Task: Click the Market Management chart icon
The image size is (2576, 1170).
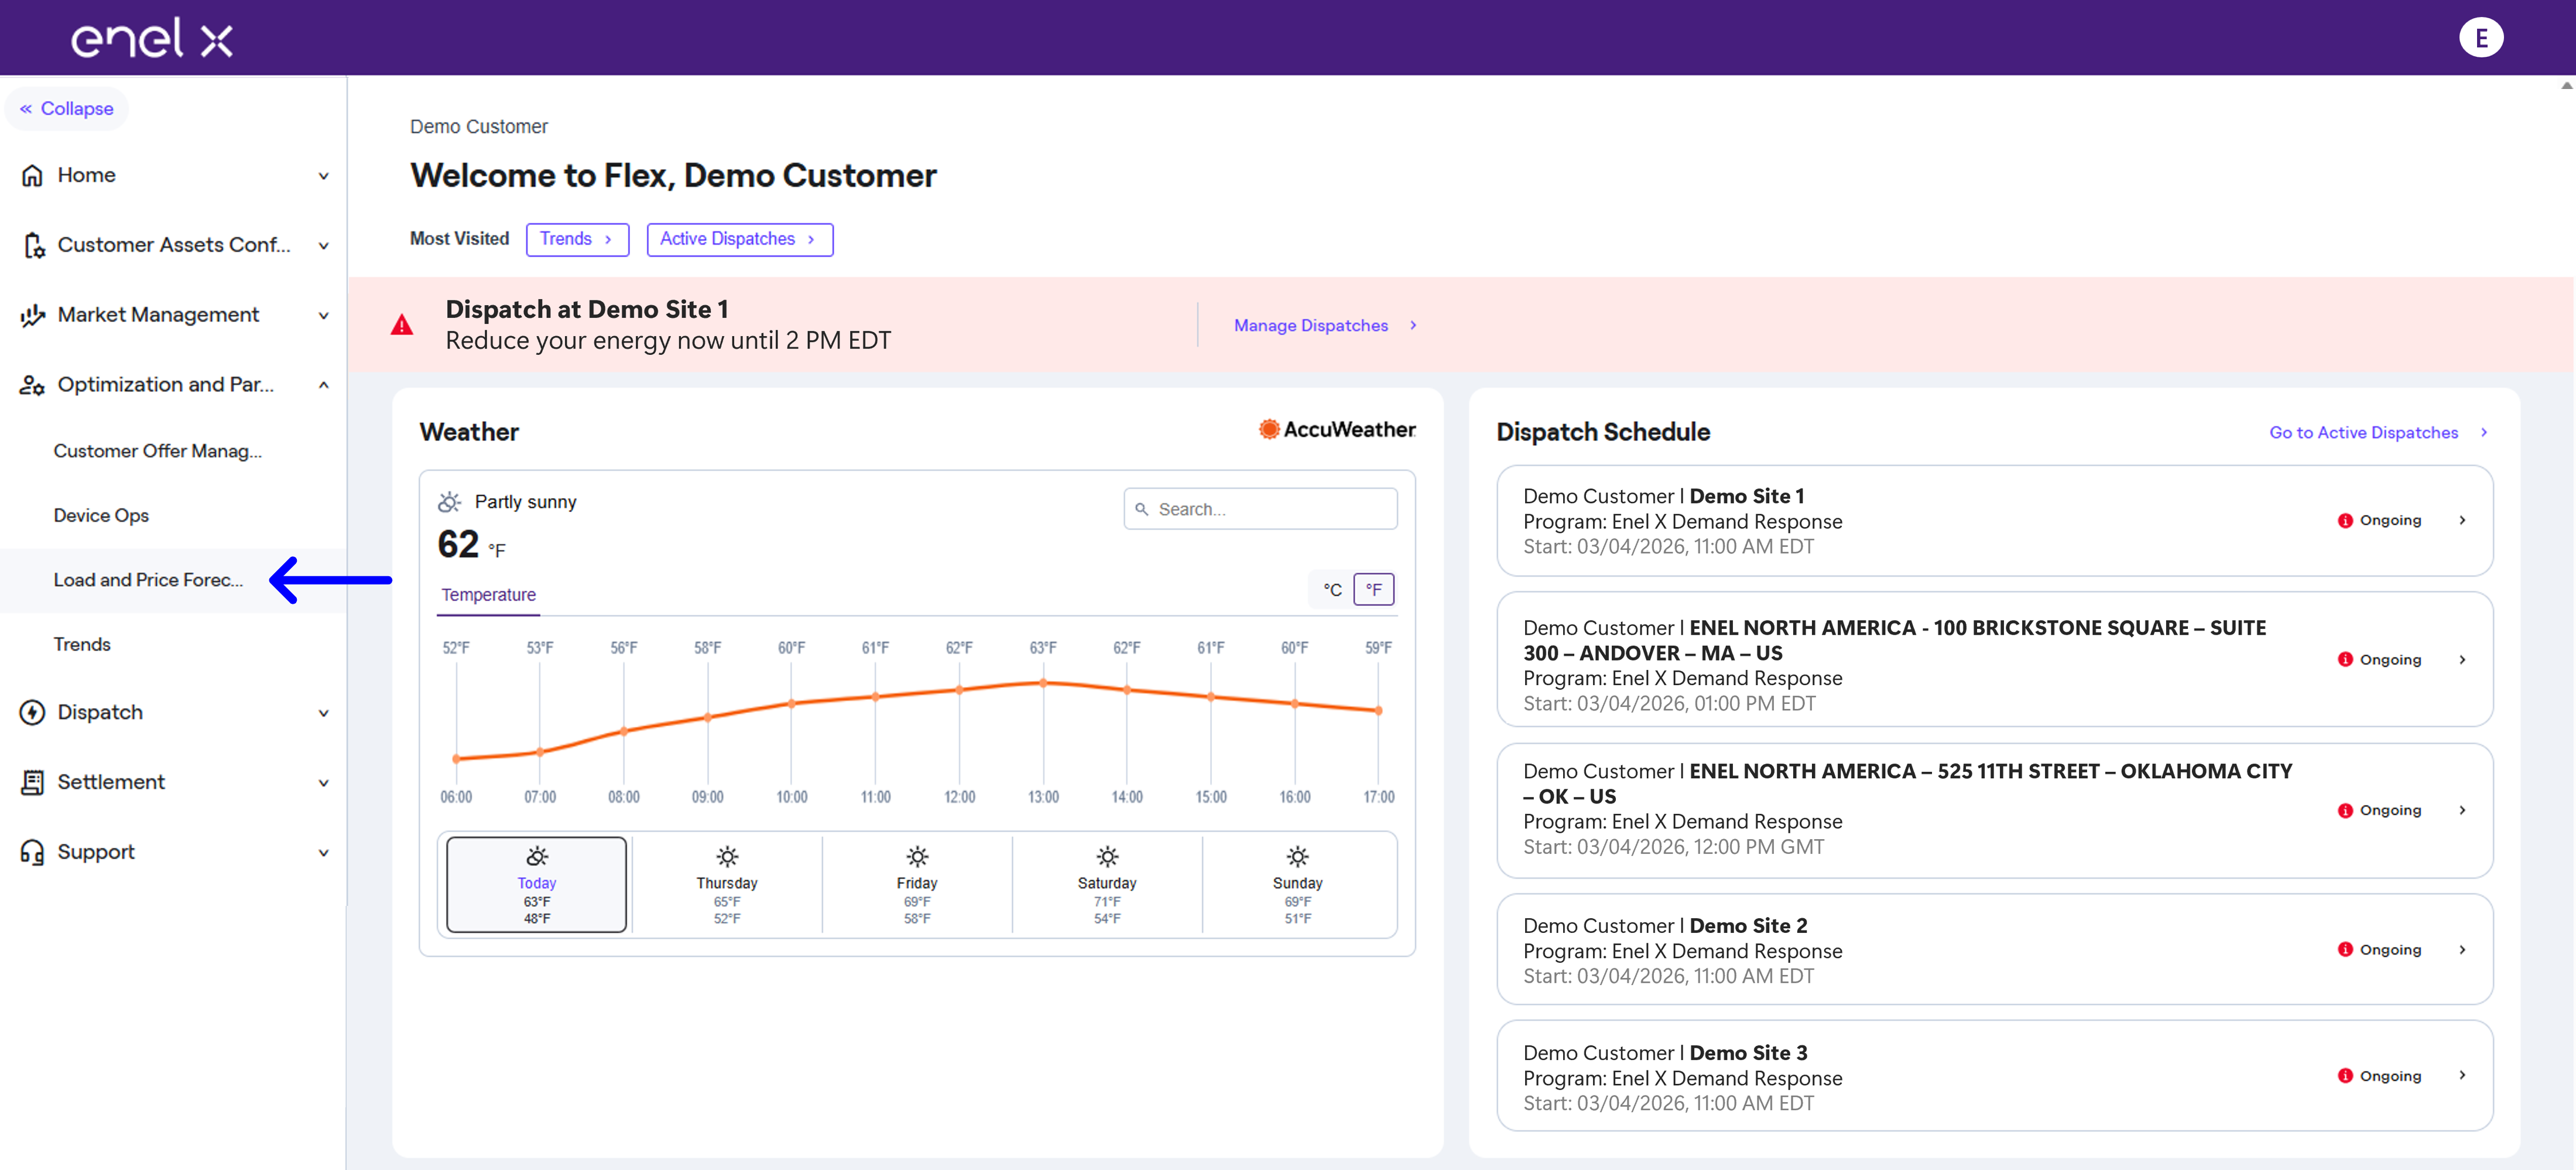Action: (x=32, y=315)
